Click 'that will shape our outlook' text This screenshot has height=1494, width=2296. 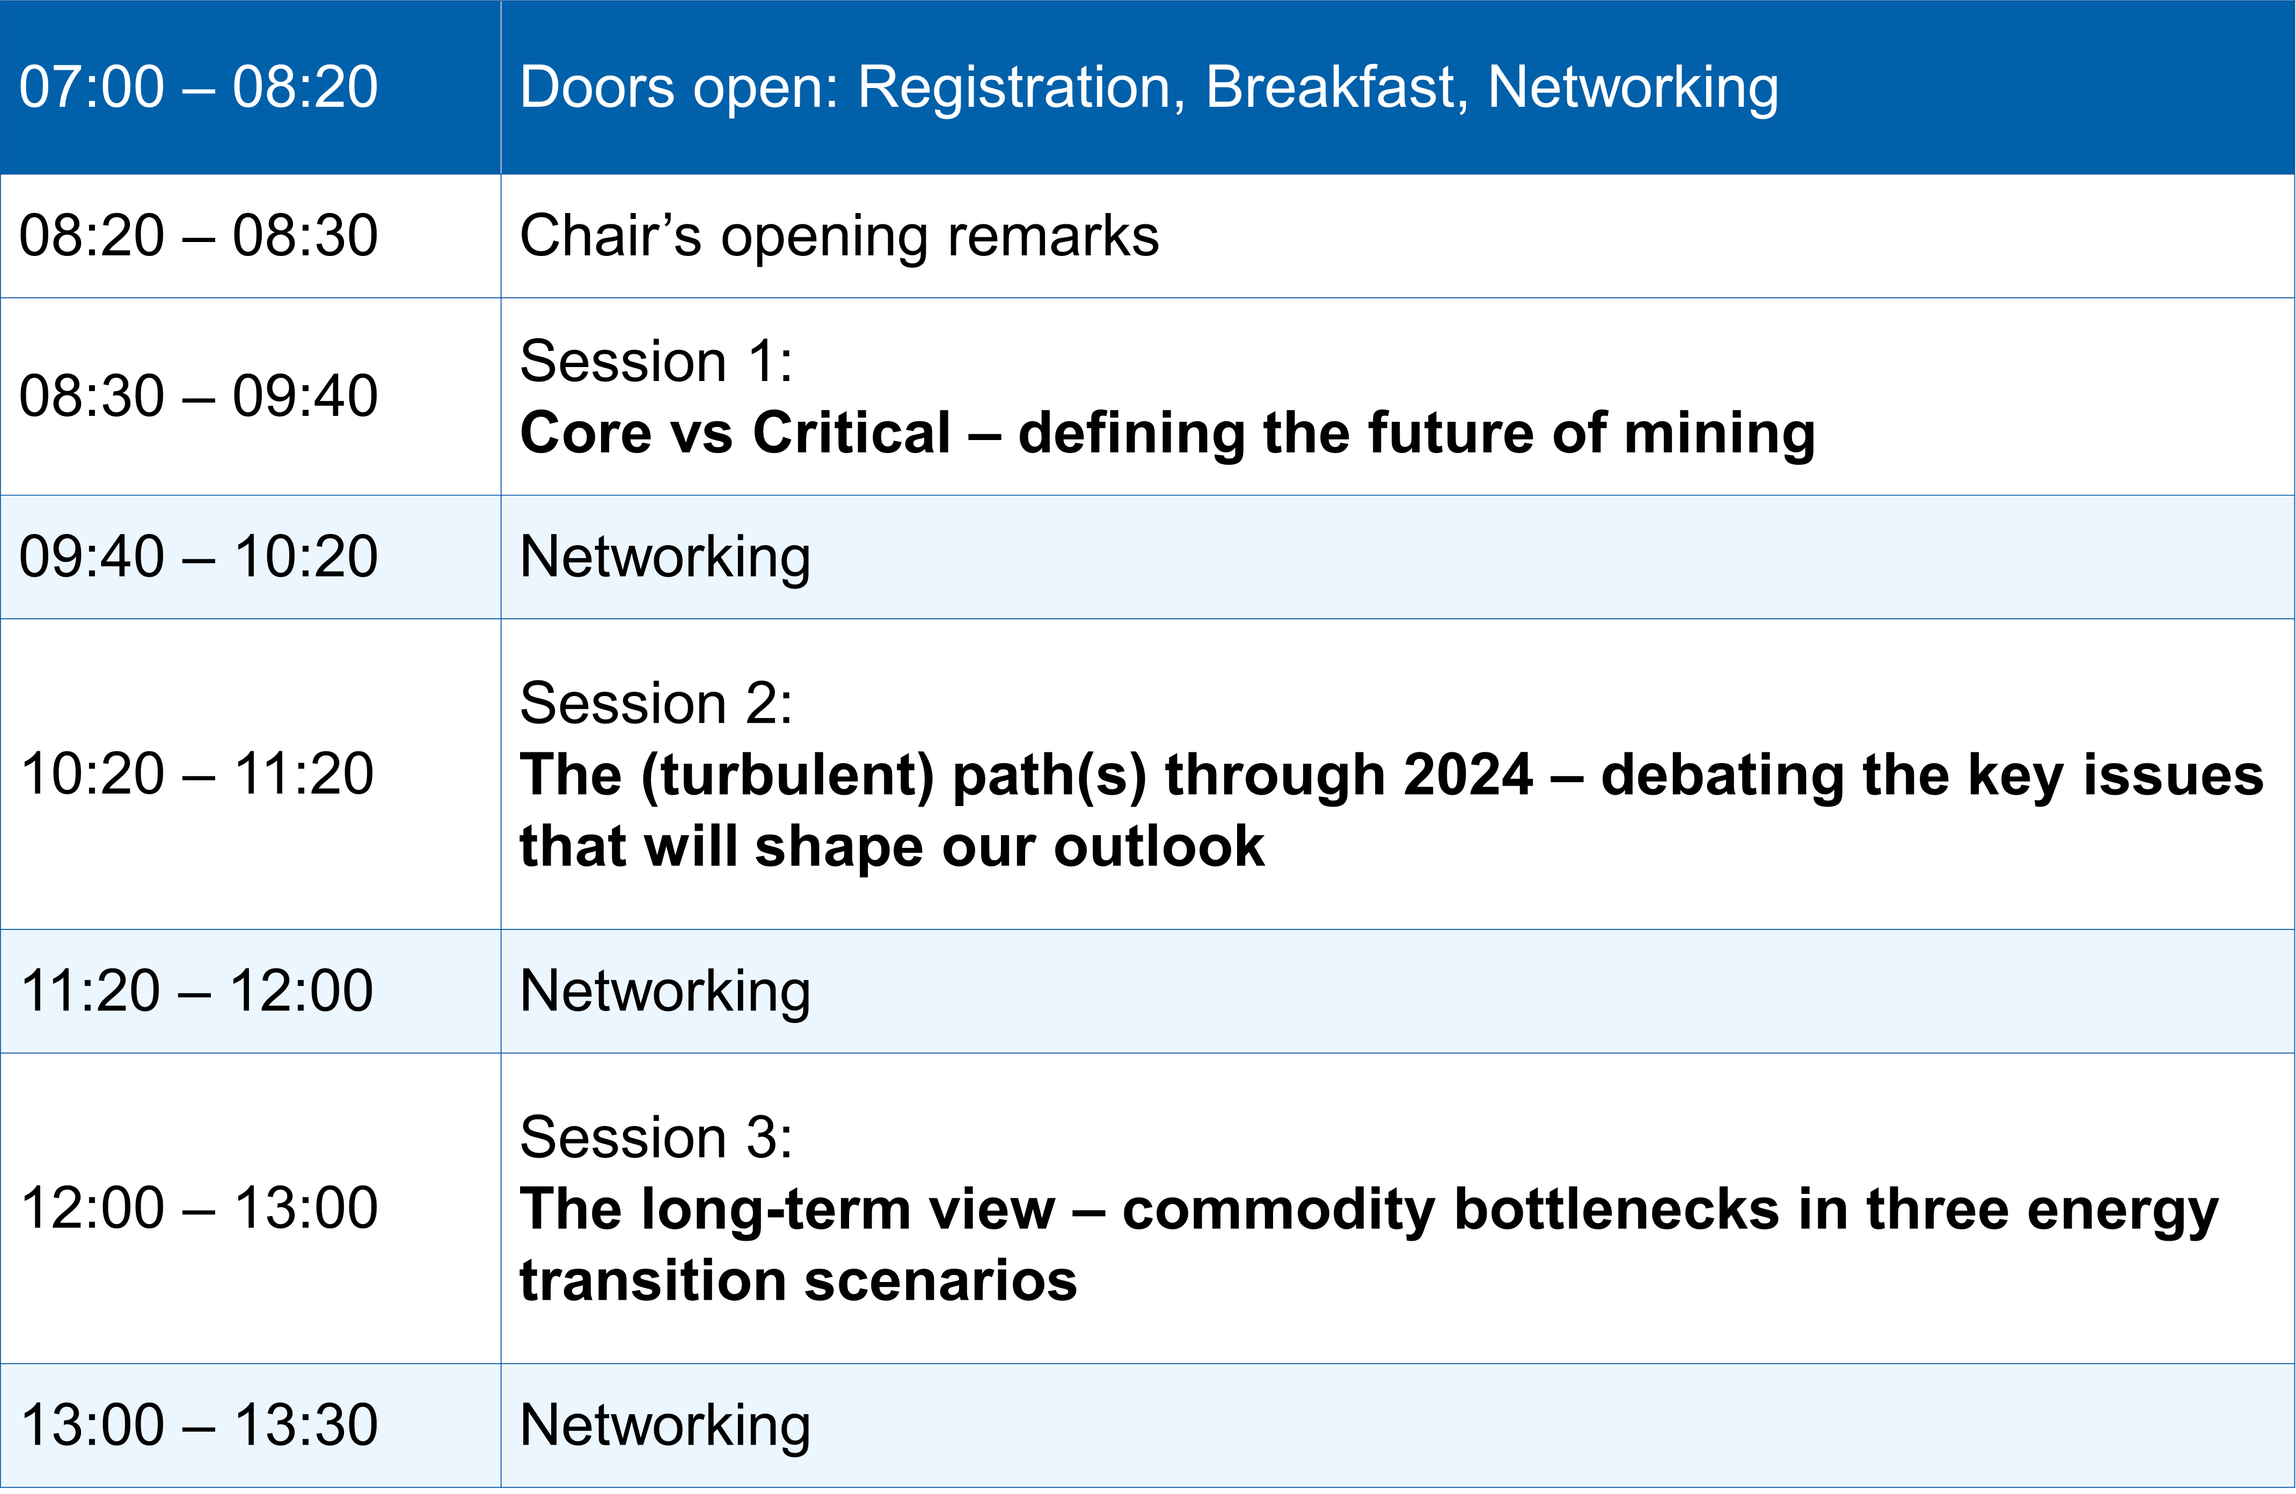(891, 847)
